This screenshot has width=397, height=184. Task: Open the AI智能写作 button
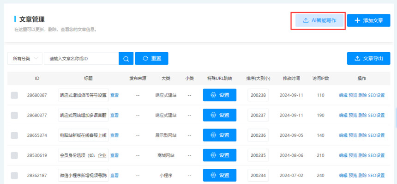pos(319,20)
